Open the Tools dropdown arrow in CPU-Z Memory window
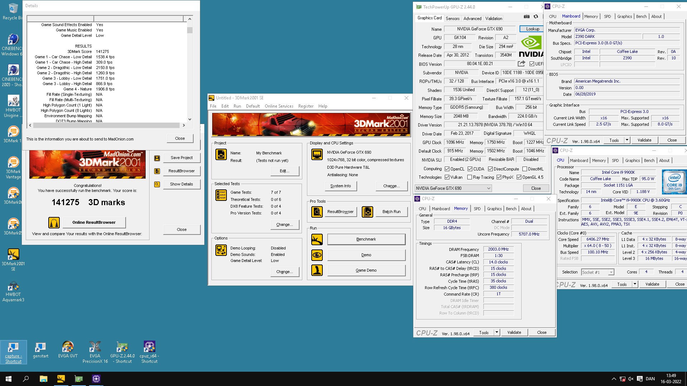This screenshot has width=687, height=386. 497,332
